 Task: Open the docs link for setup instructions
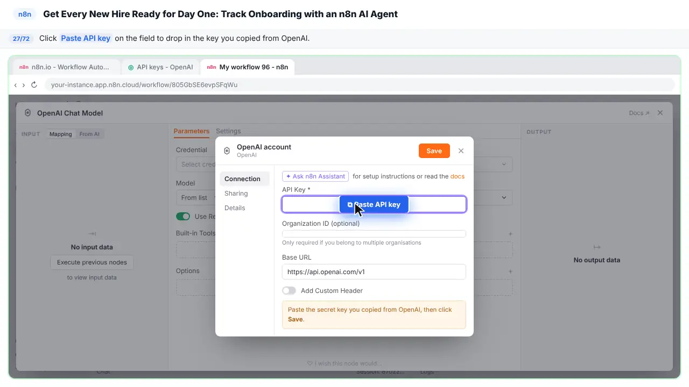click(458, 176)
